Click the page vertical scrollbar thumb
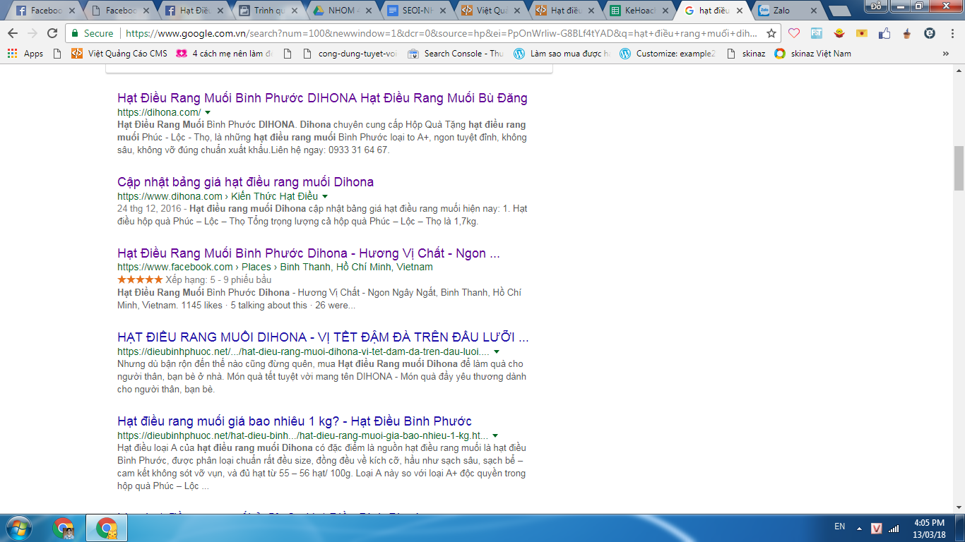Image resolution: width=965 pixels, height=542 pixels. click(x=959, y=168)
